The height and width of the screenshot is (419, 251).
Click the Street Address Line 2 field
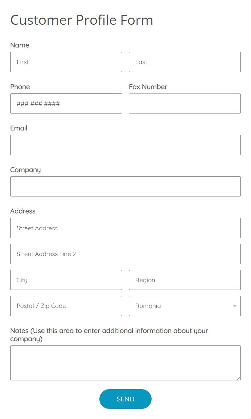[x=125, y=254]
